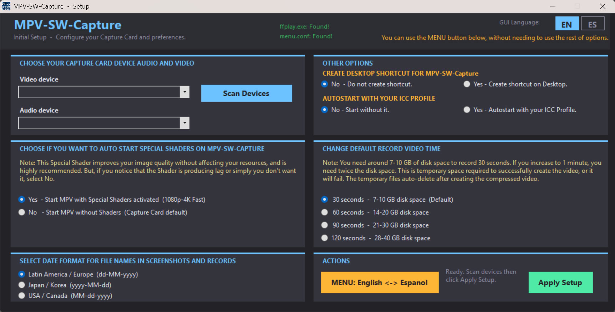The width and height of the screenshot is (615, 312).
Task: Expand the Audio device dropdown arrow
Action: 184,123
